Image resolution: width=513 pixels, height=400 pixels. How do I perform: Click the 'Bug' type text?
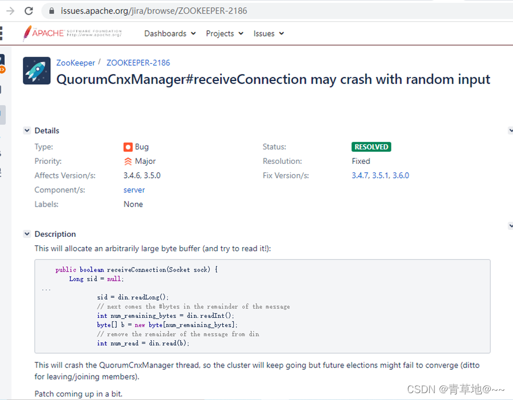pyautogui.click(x=142, y=147)
